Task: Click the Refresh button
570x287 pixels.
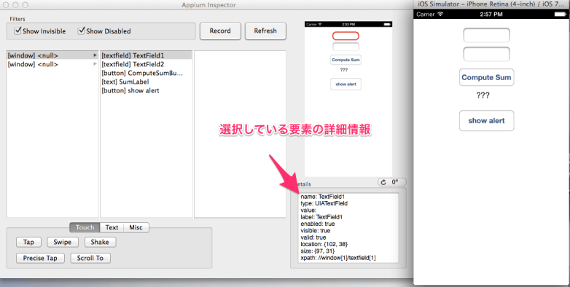Action: point(265,31)
